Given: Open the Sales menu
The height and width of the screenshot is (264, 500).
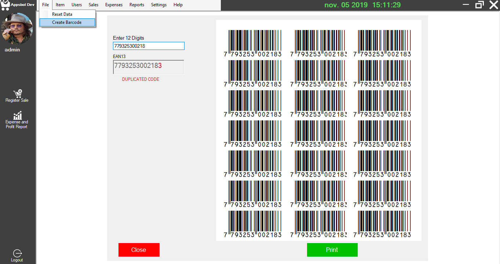Looking at the screenshot, I should [x=93, y=5].
